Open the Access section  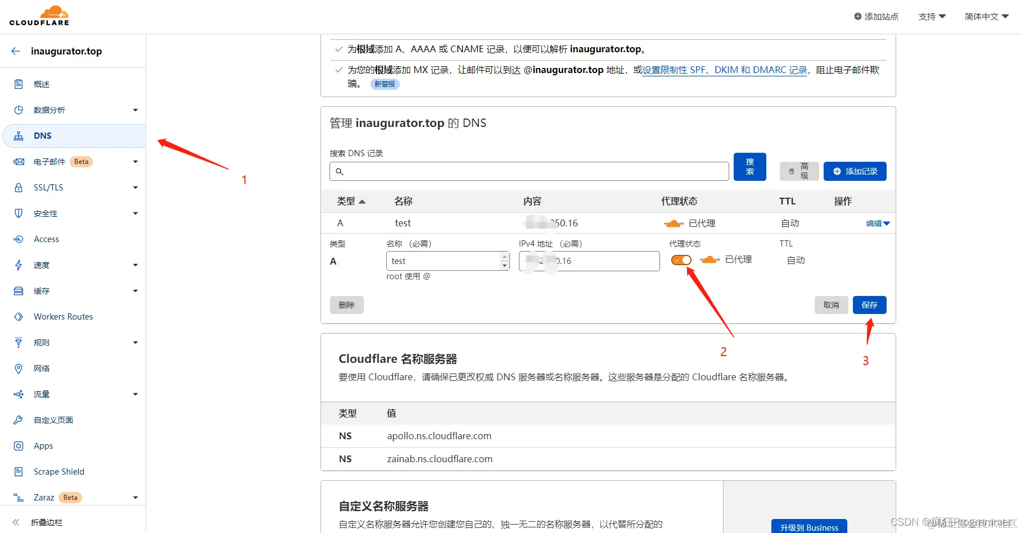tap(46, 239)
